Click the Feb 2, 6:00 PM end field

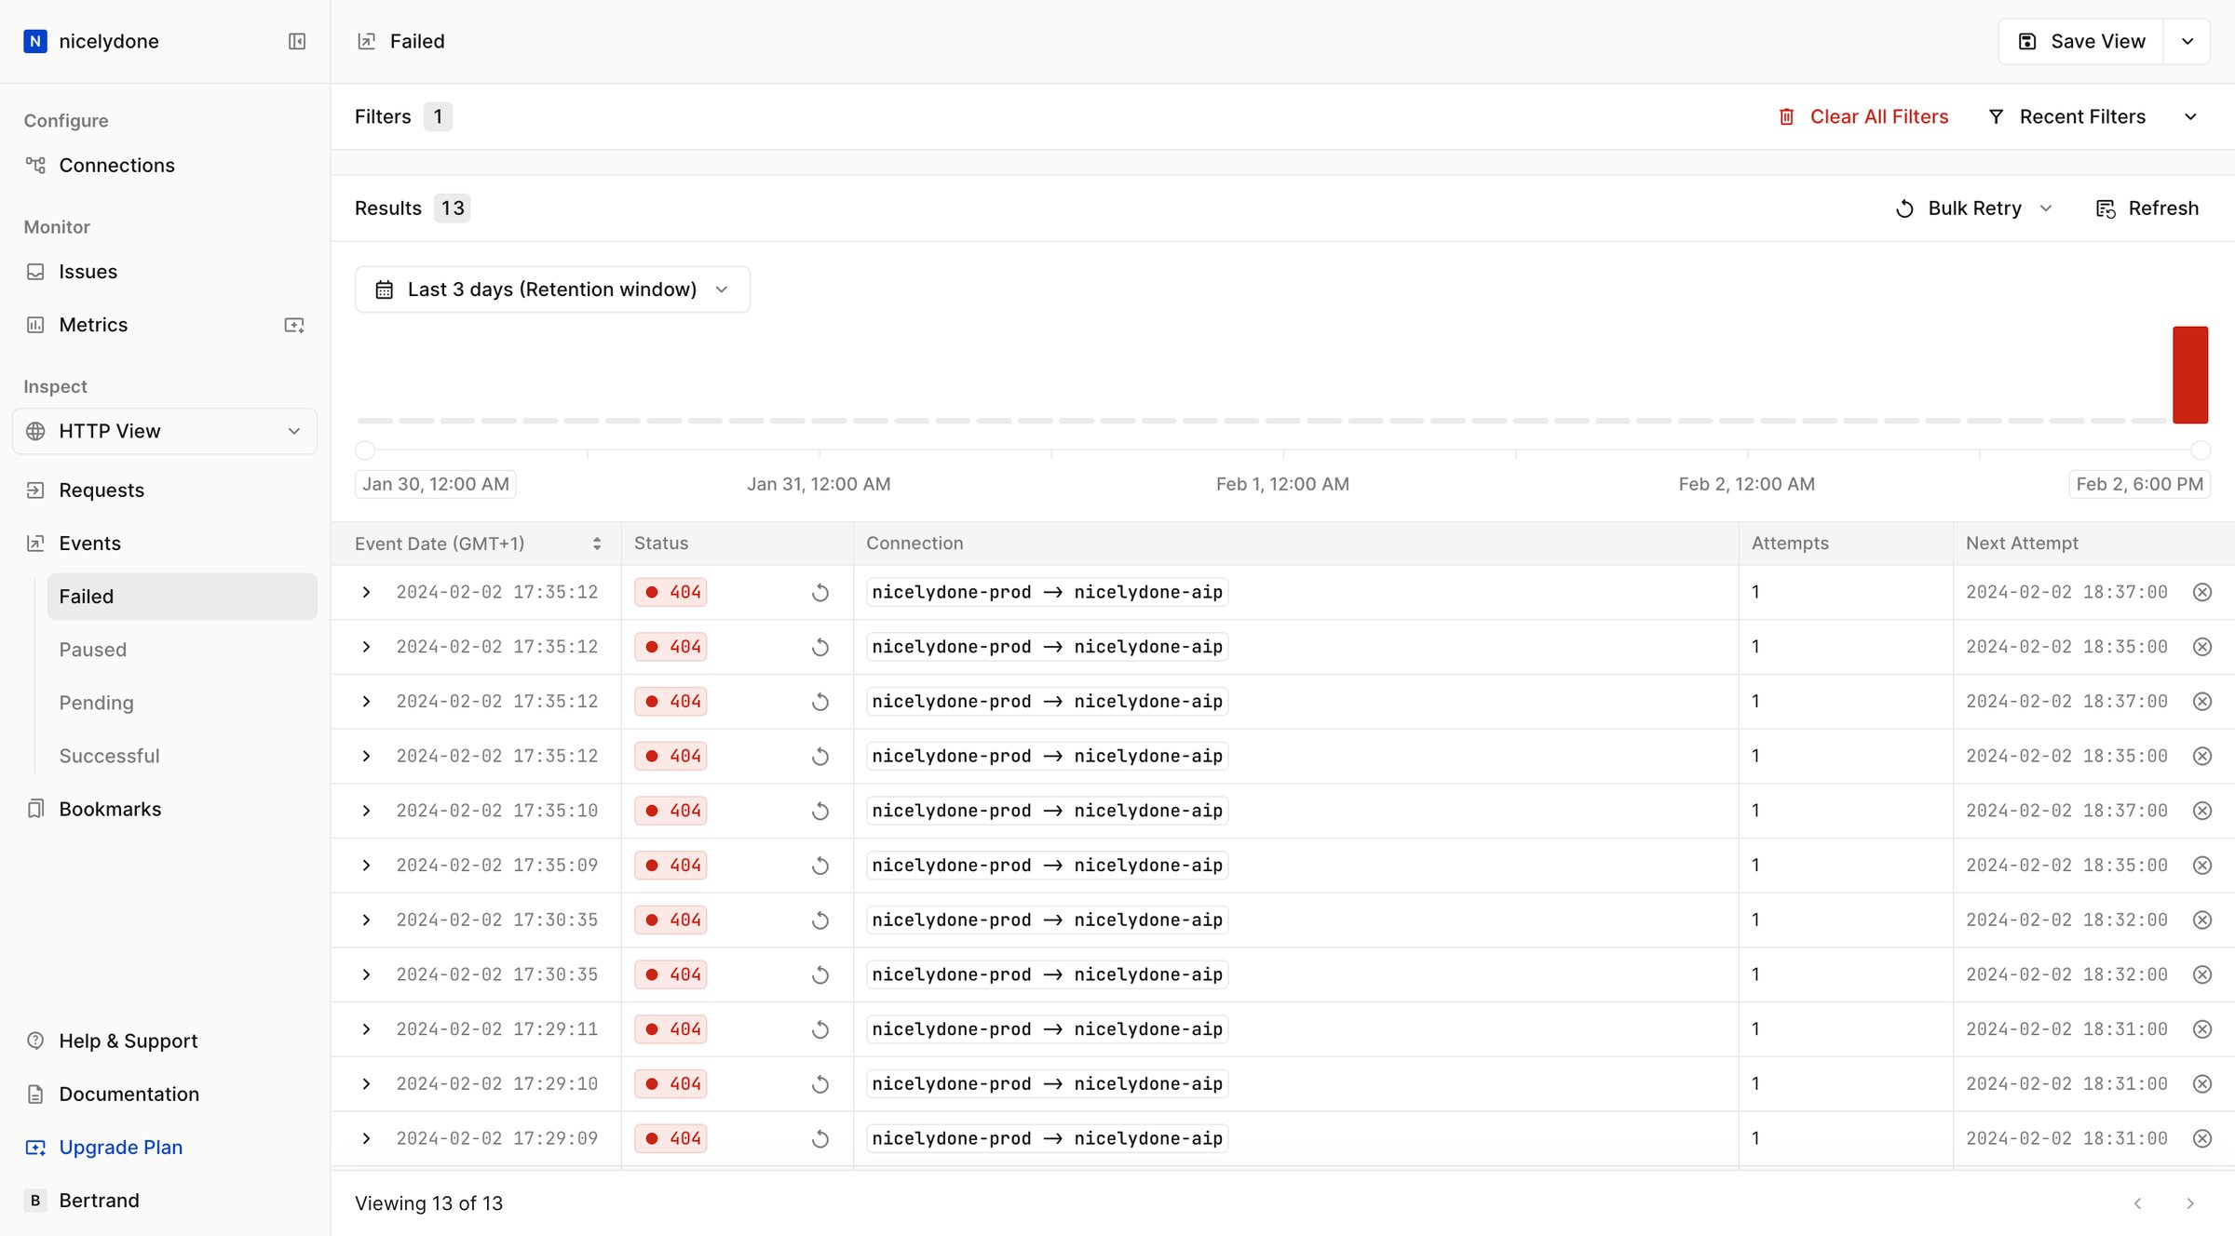coord(2140,484)
